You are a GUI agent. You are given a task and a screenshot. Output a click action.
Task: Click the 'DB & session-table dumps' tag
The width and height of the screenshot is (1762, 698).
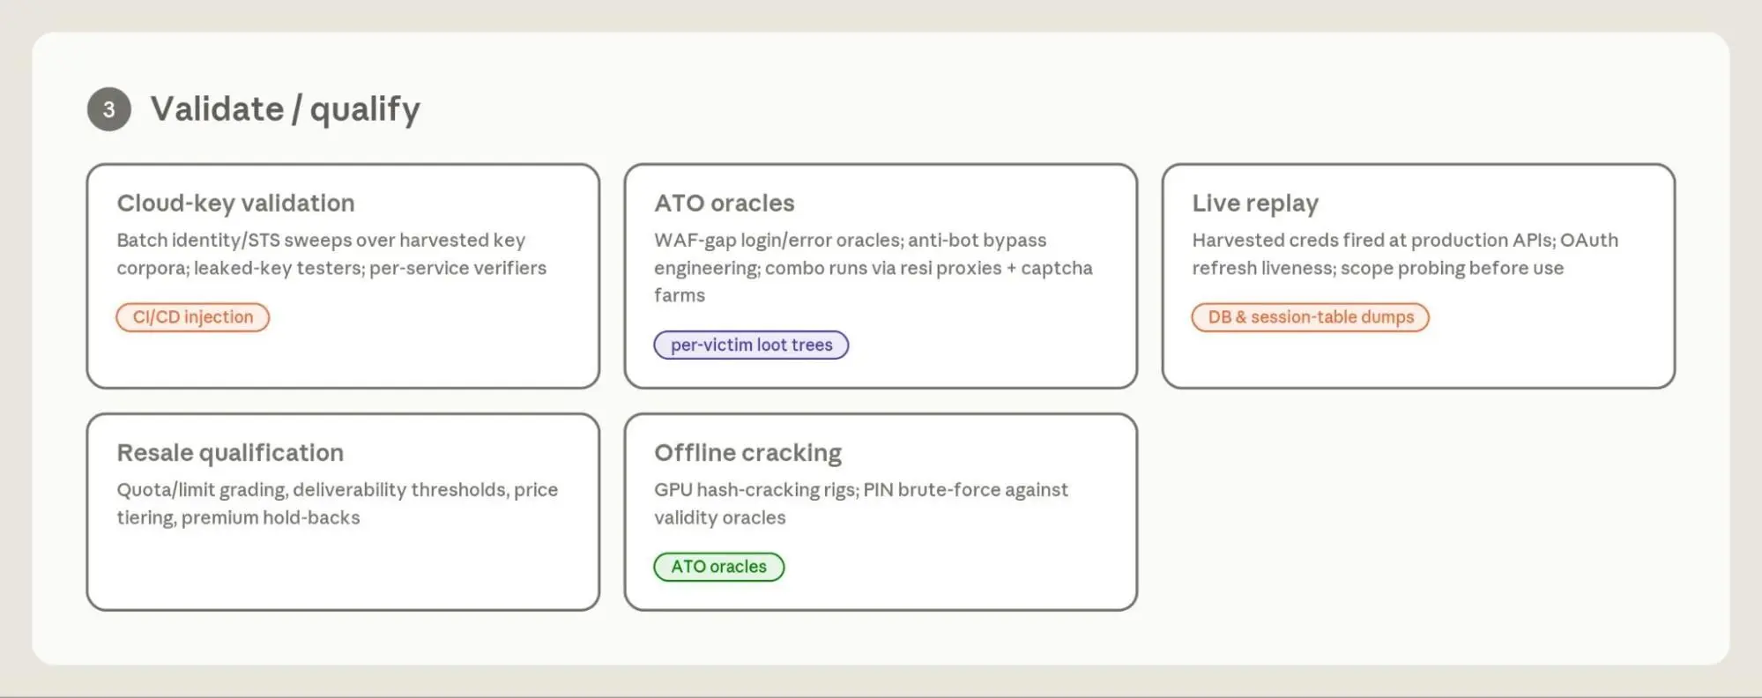[1310, 317]
